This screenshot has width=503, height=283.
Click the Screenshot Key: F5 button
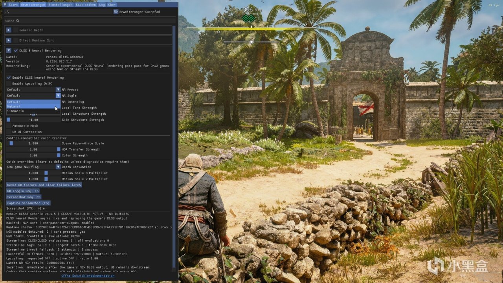[24, 197]
